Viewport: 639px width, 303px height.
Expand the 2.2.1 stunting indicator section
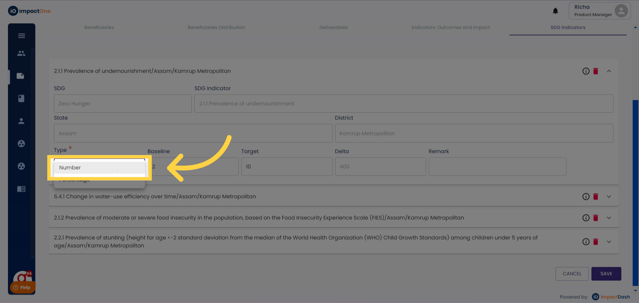point(609,242)
